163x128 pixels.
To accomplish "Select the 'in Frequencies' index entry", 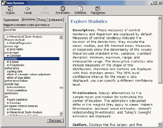I will tap(15, 65).
